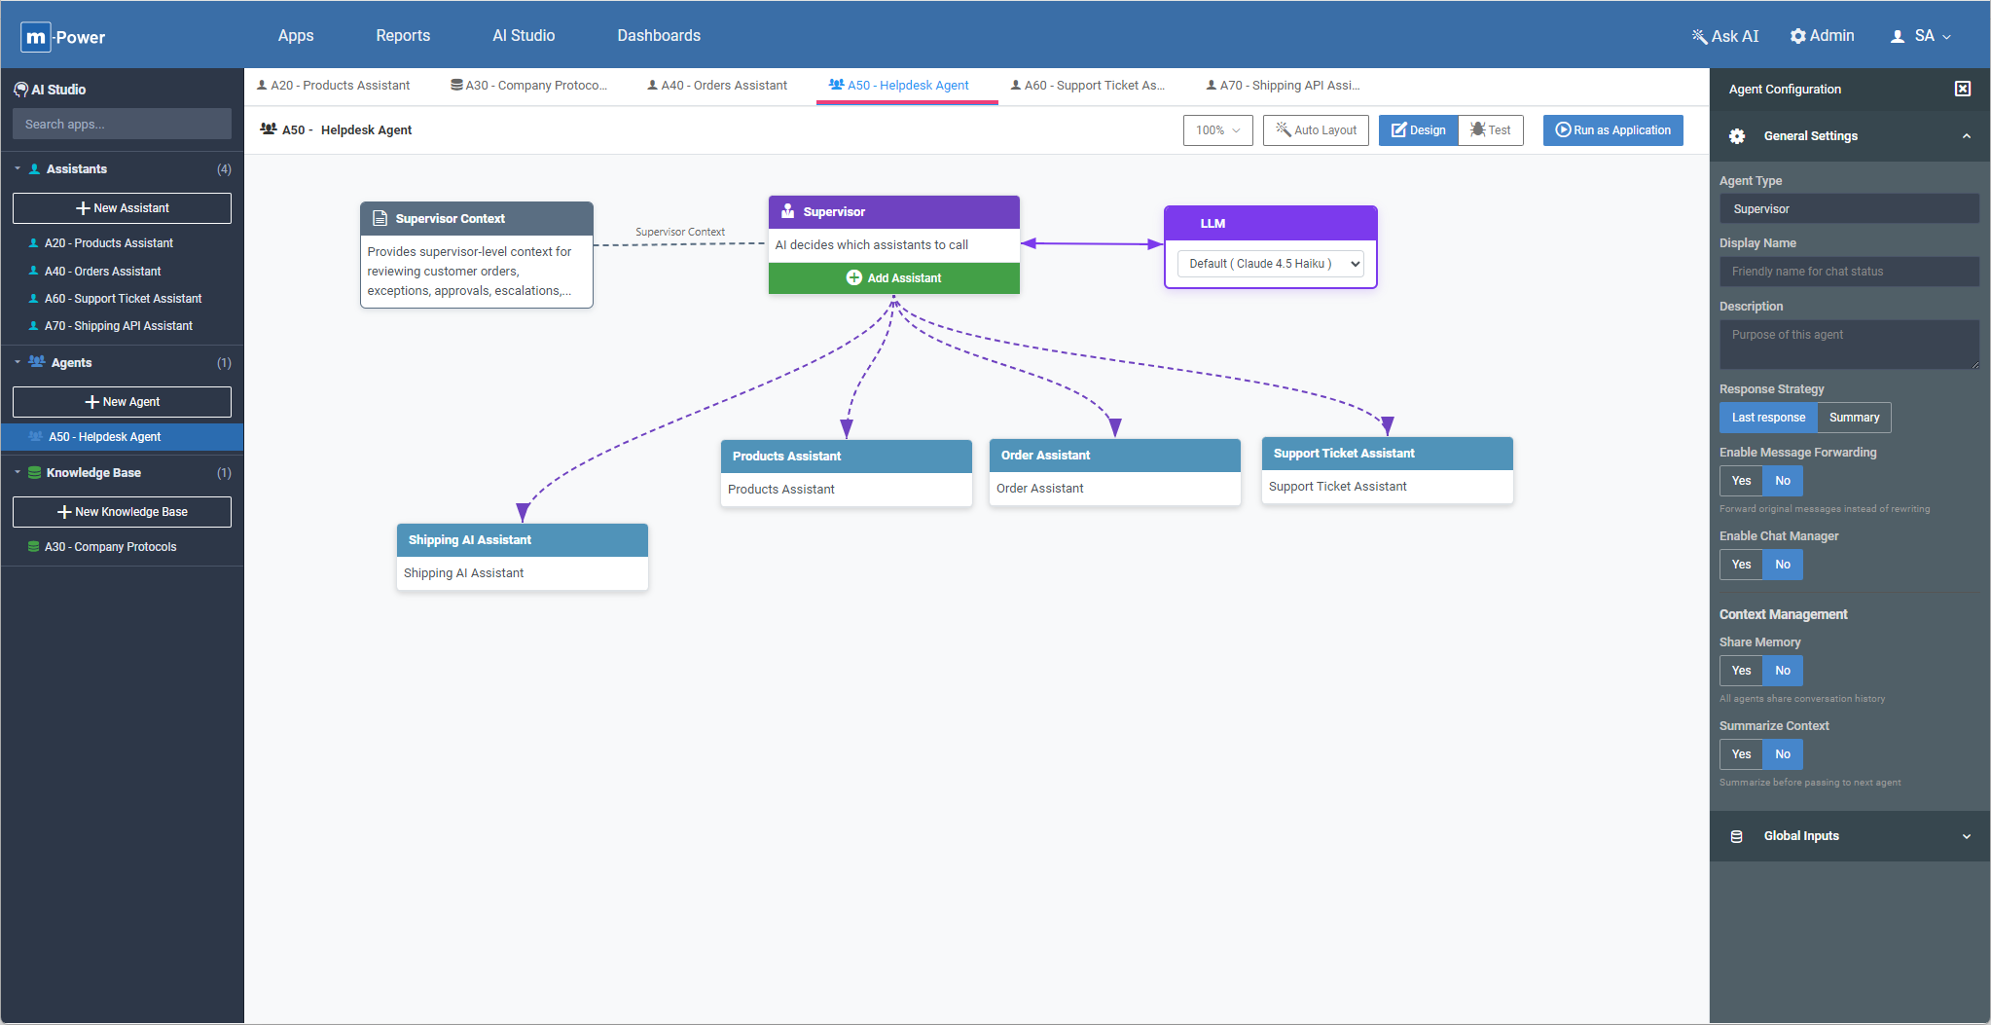The image size is (1991, 1025).
Task: Click Run as Application button
Action: [1613, 130]
